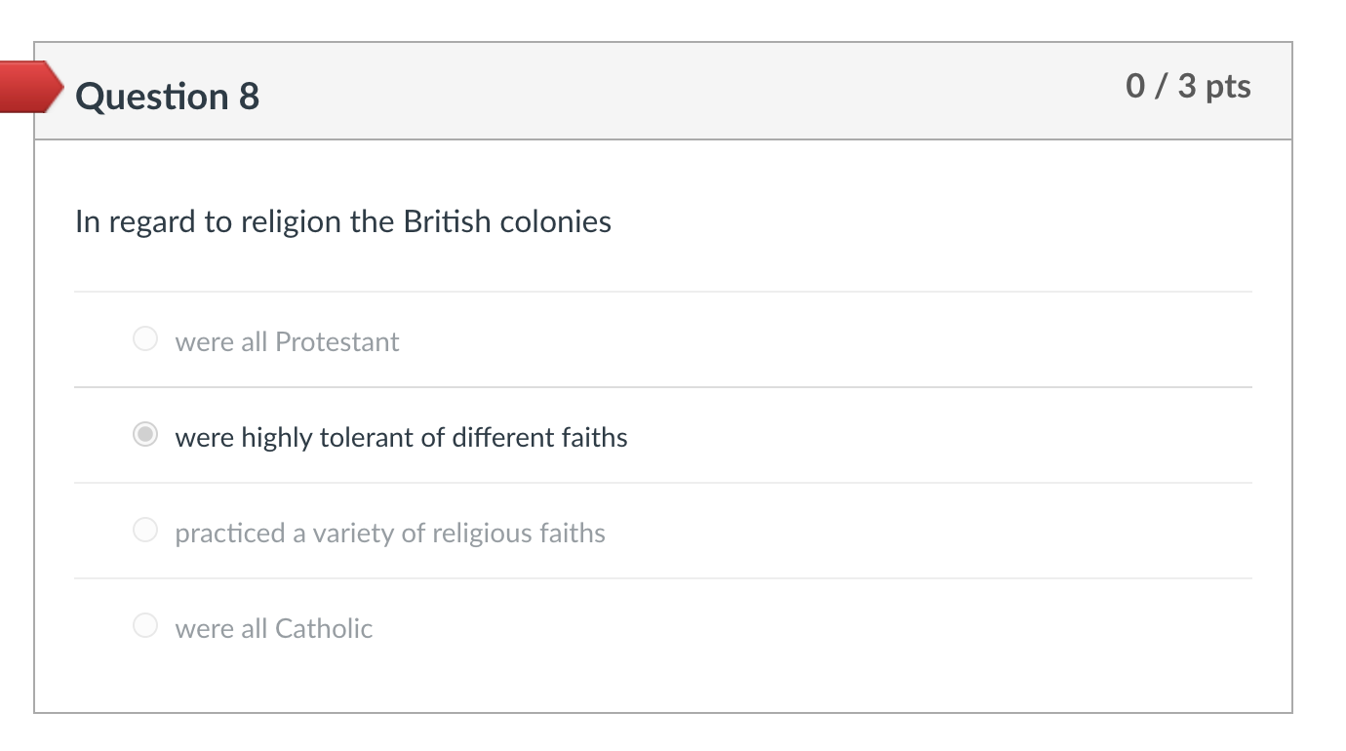
Task: Click the "were all Catholic" answer label
Action: tap(274, 628)
